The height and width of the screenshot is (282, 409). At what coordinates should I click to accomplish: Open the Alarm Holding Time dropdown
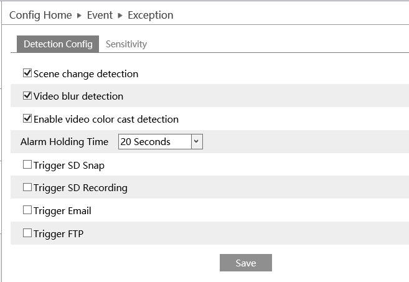tap(160, 142)
